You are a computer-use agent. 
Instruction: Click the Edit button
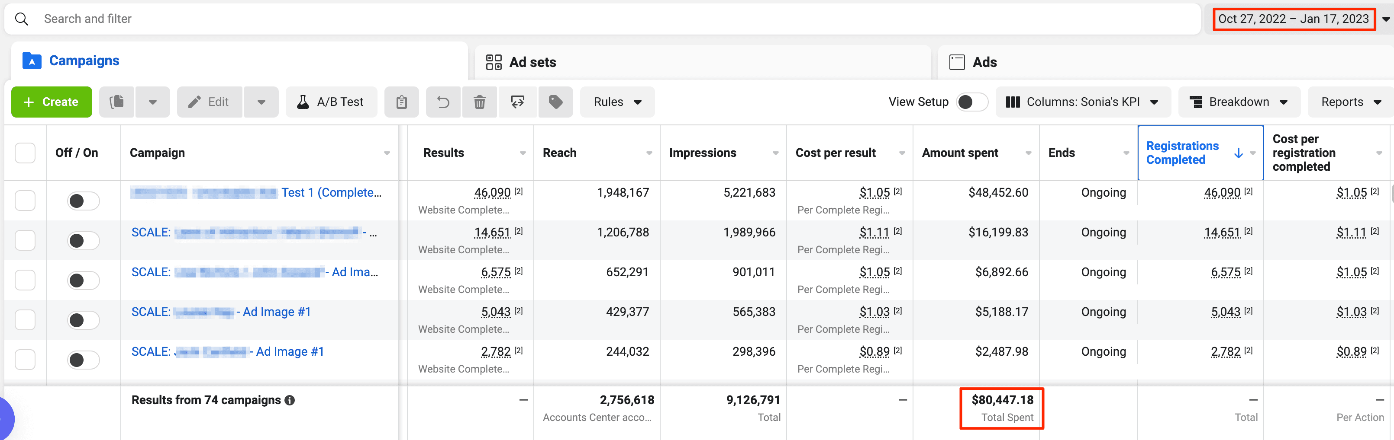point(210,102)
